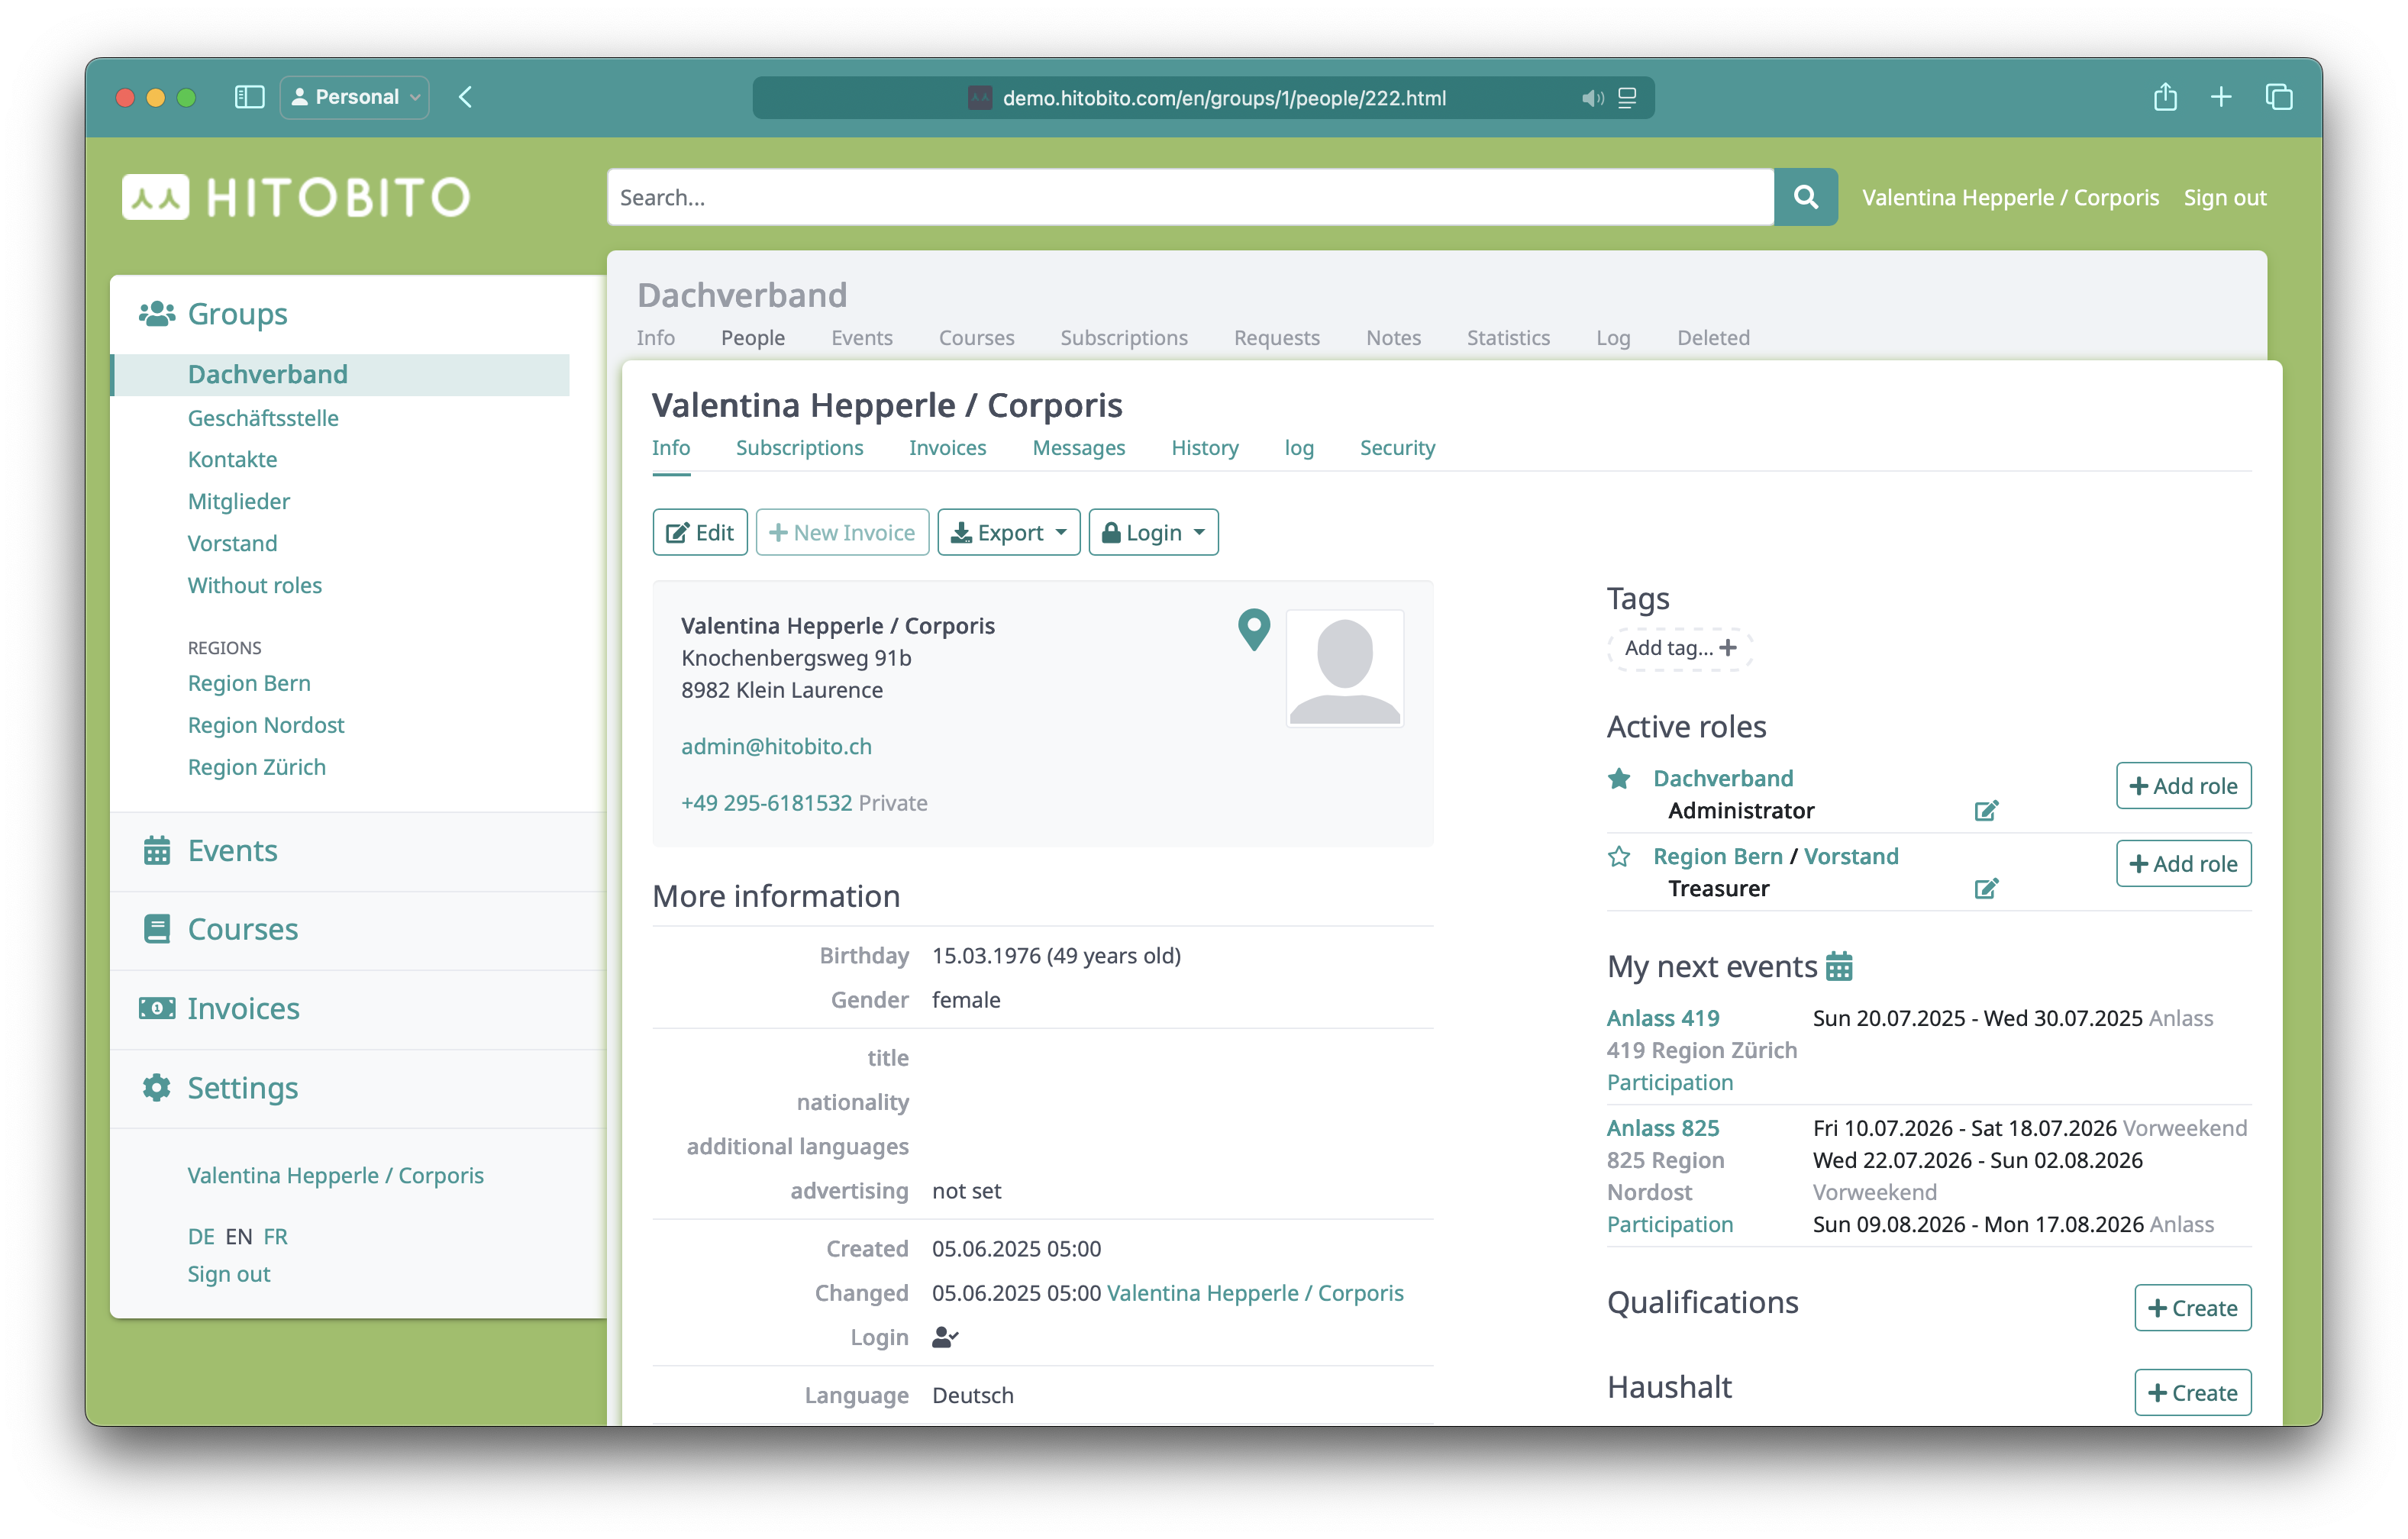The height and width of the screenshot is (1539, 2408).
Task: Click the map pin location icon
Action: pos(1253,630)
